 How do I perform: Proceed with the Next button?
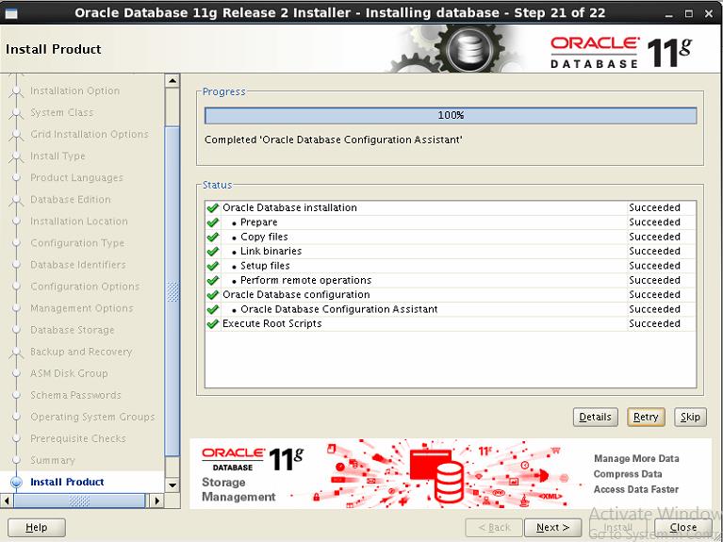point(553,528)
